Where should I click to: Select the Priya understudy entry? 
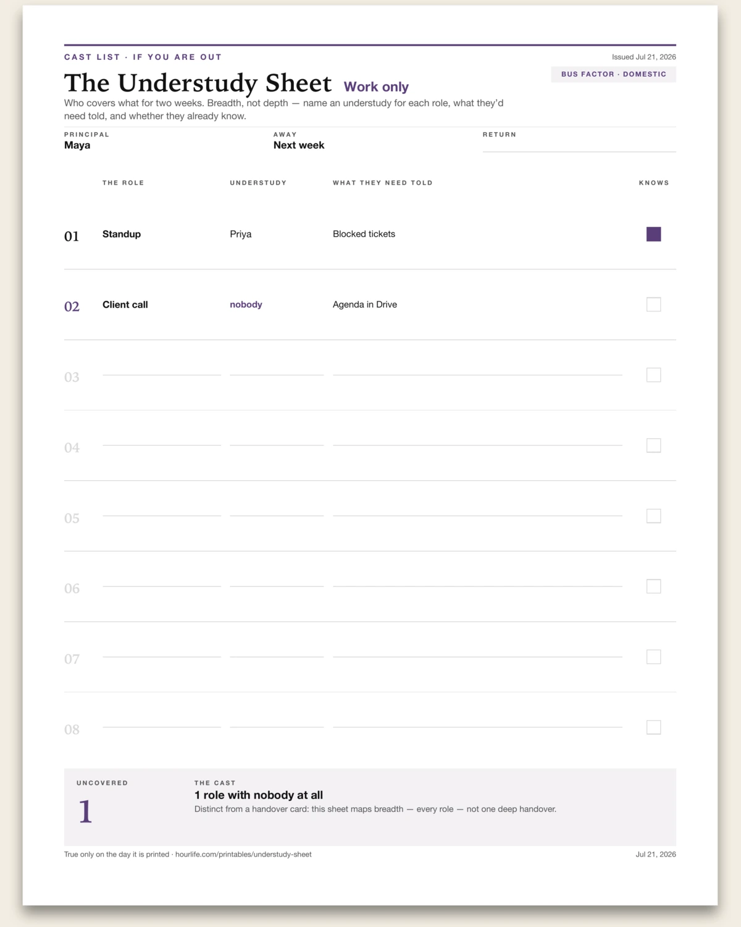pos(241,234)
